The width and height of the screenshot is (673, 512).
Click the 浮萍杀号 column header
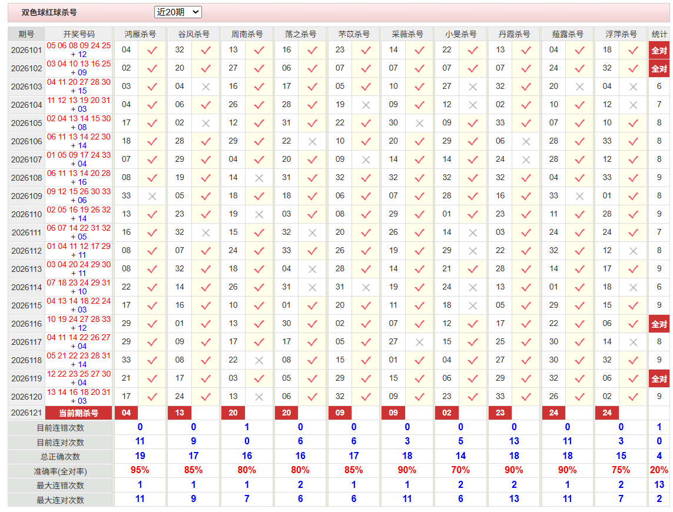pos(621,34)
